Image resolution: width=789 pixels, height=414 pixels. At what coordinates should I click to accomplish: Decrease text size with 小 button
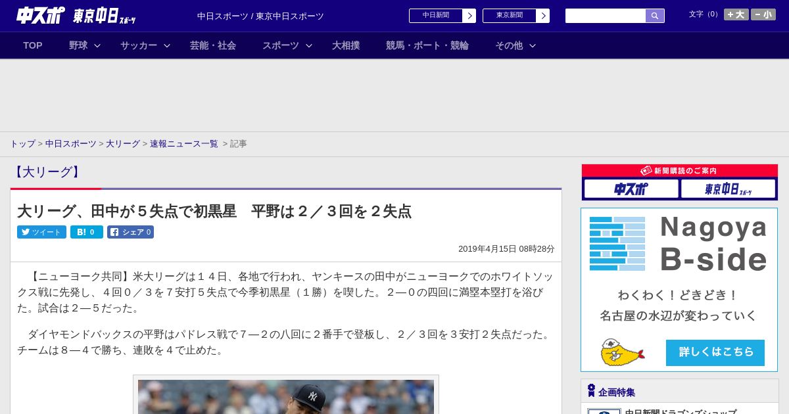coord(763,14)
